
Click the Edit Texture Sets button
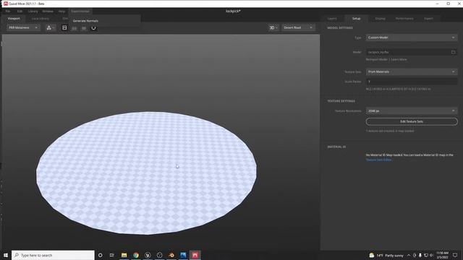click(x=412, y=121)
